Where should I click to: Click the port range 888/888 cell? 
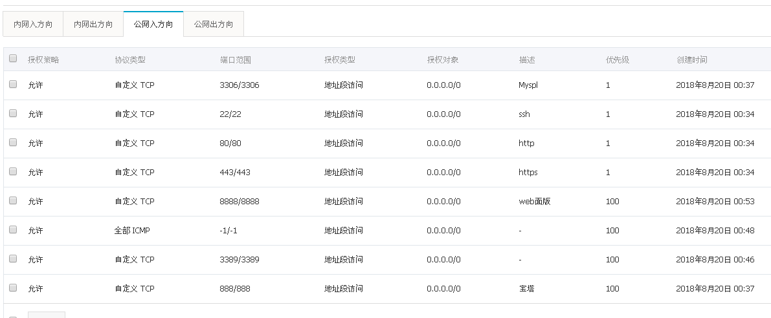235,288
